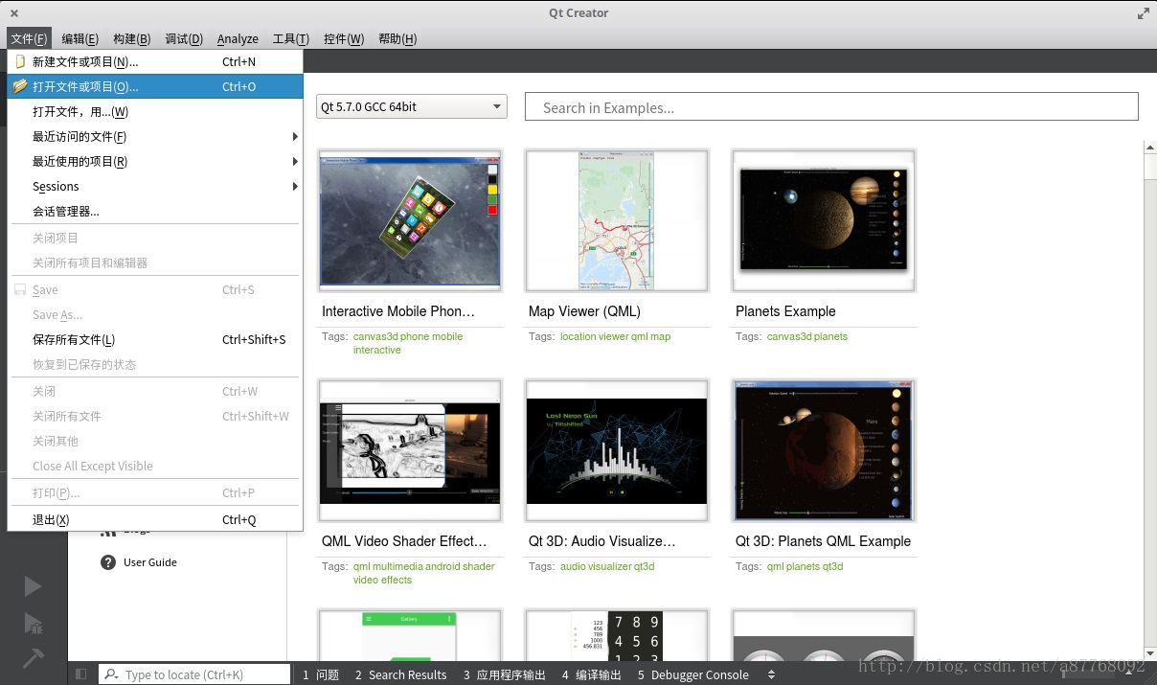Image resolution: width=1157 pixels, height=685 pixels.
Task: Click the 'Qt 3D: Audio Visualize…' title
Action: click(602, 541)
